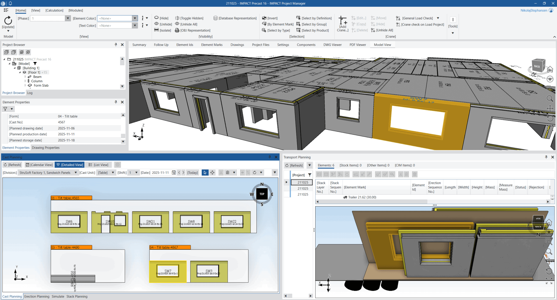Collapse all nodes in Project Browser
This screenshot has height=300, width=557.
[x=14, y=52]
